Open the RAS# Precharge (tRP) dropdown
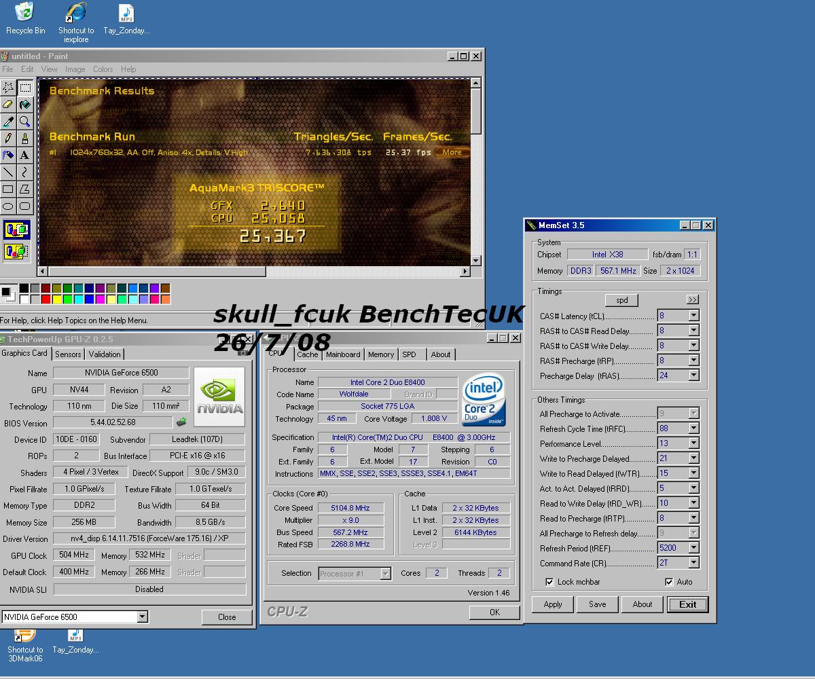 point(693,361)
